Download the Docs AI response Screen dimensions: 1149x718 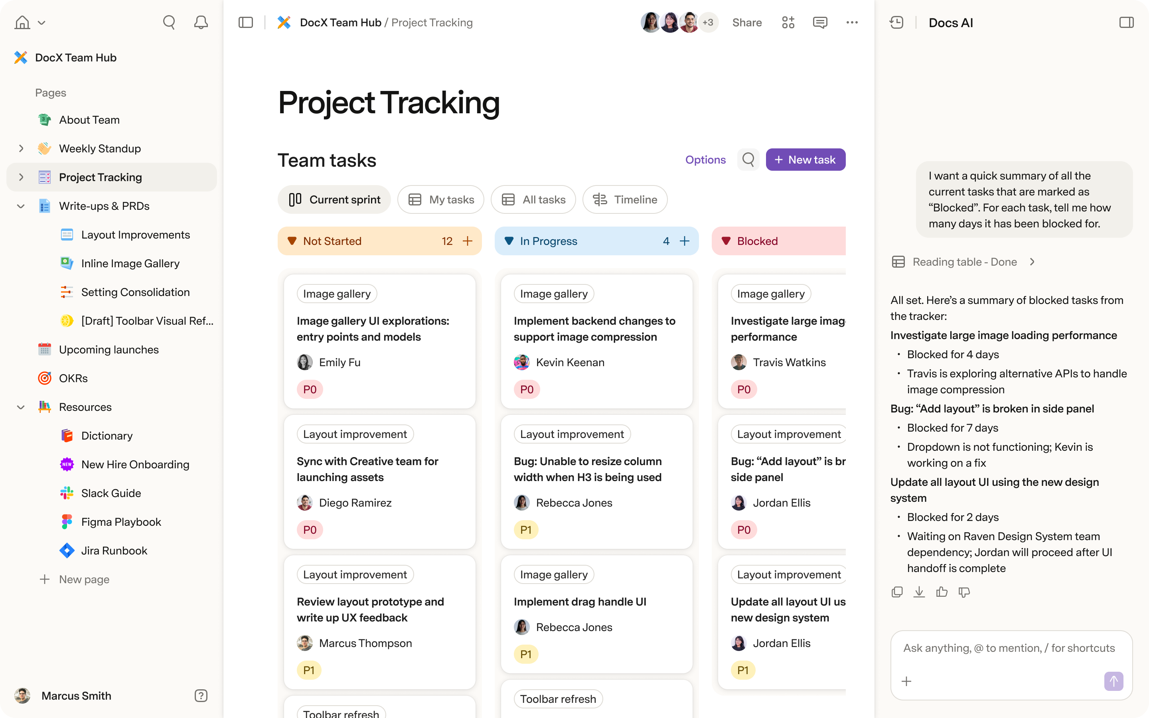pos(919,592)
